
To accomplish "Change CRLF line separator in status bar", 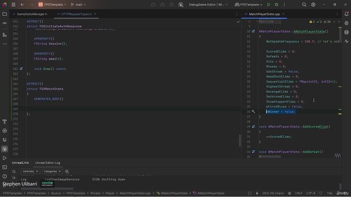I will [x=298, y=193].
